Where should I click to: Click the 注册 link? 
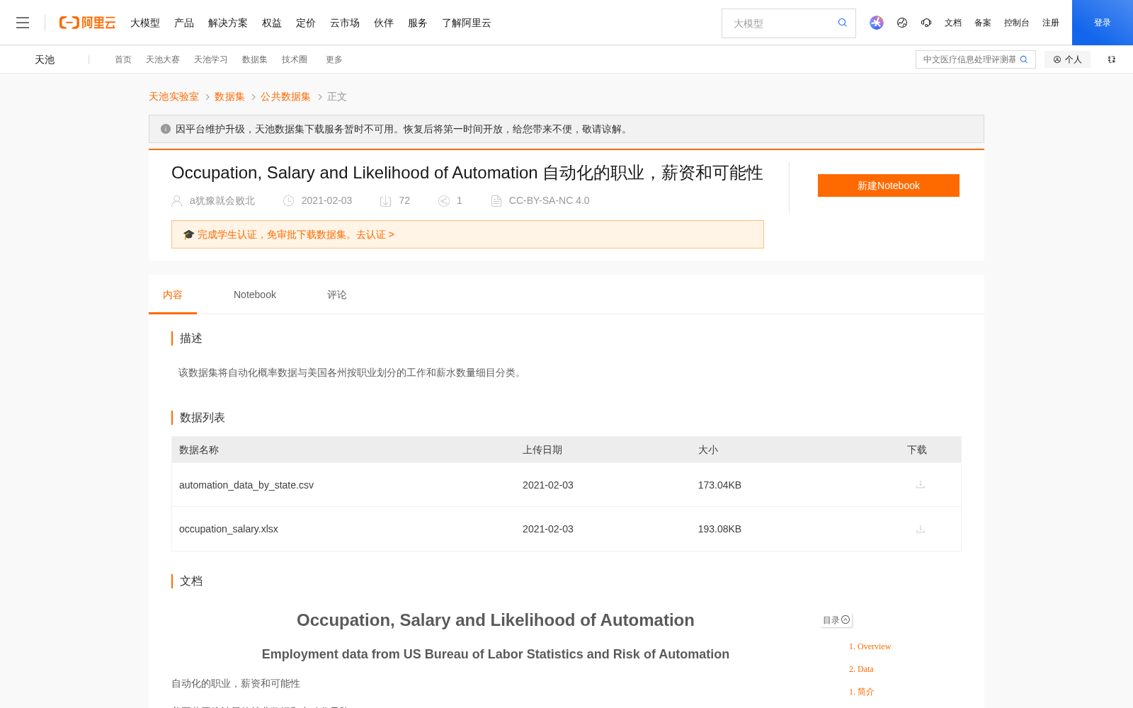pos(1051,23)
